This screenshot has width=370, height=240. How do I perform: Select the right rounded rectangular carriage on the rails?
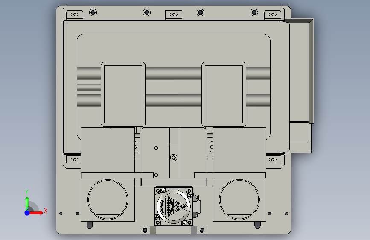pyautogui.click(x=224, y=94)
